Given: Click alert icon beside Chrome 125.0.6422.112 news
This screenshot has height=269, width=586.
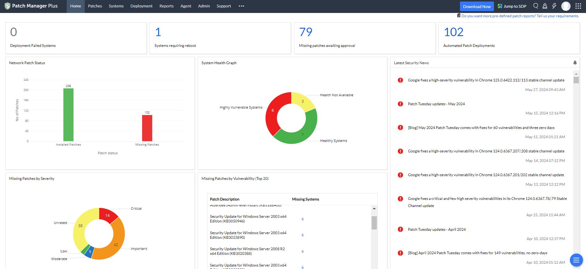Looking at the screenshot, I should 400,80.
